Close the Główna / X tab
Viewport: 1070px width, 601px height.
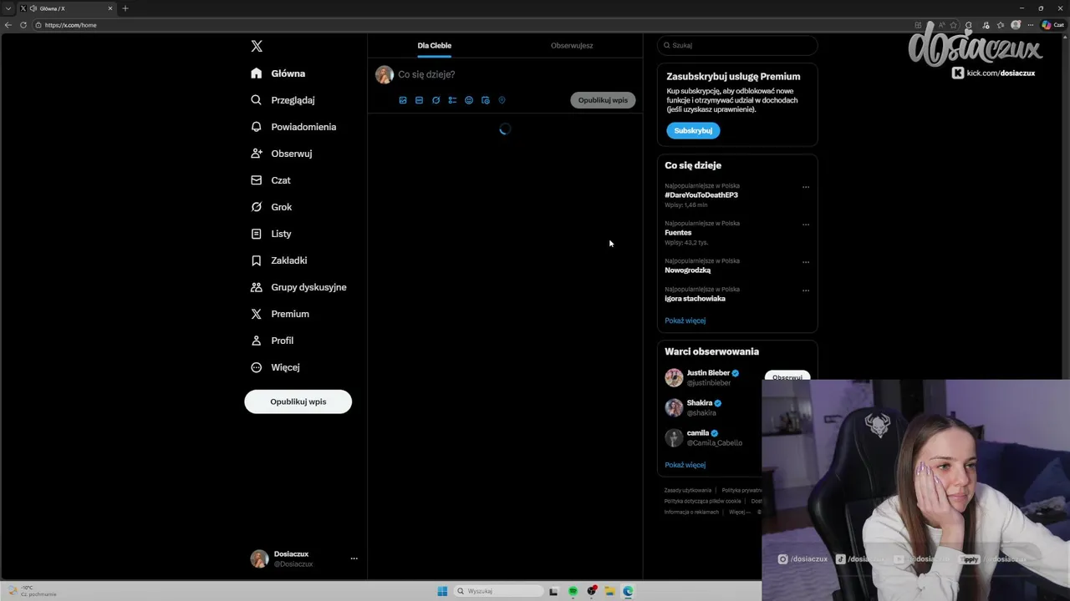(x=110, y=8)
